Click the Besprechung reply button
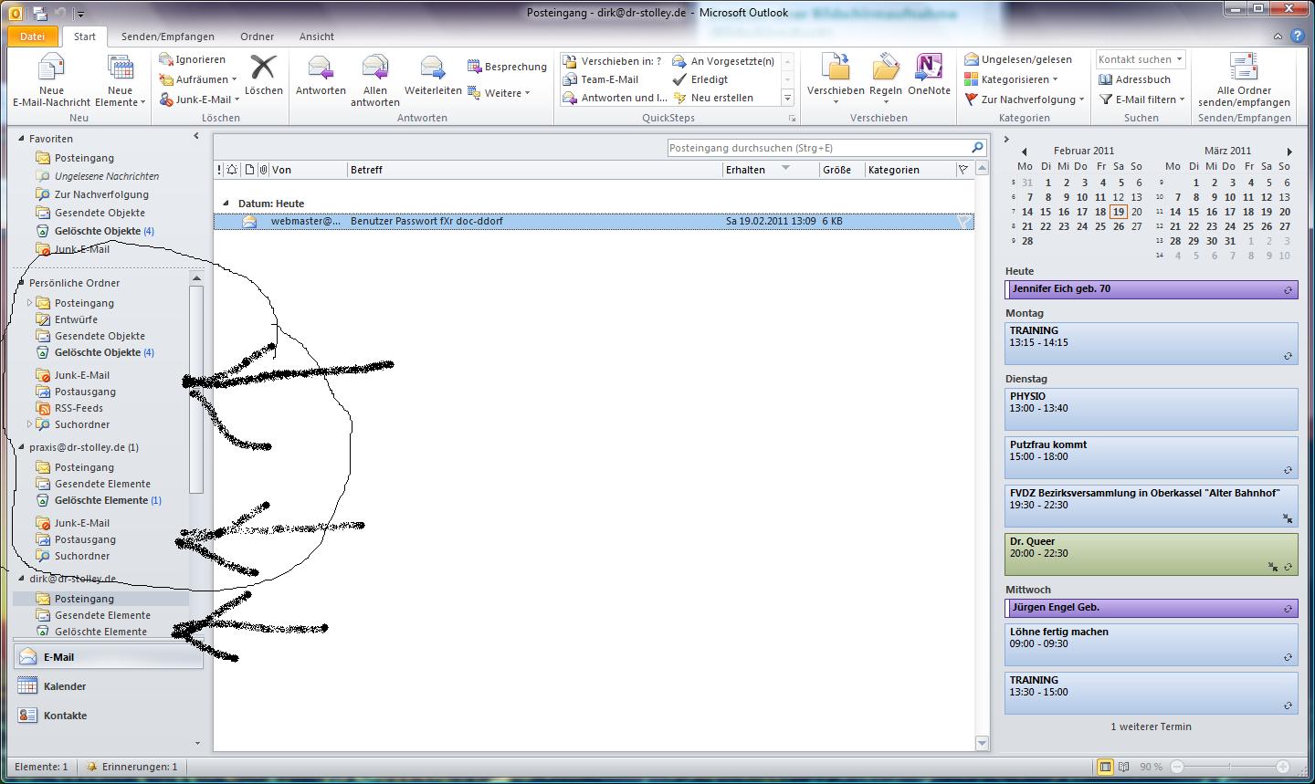Image resolution: width=1315 pixels, height=784 pixels. (x=507, y=67)
